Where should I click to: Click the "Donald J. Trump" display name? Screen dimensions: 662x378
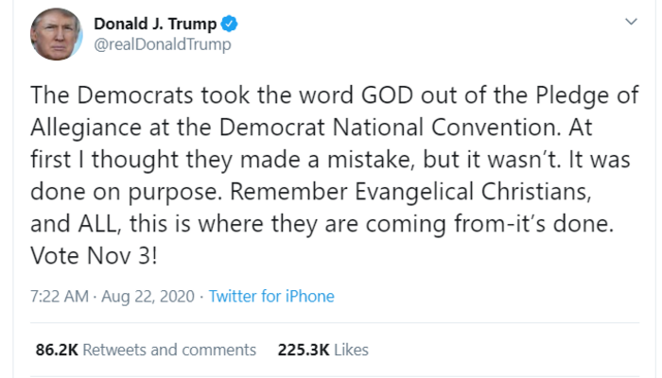tap(154, 24)
